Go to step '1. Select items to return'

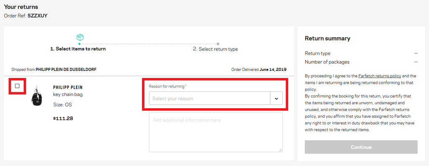78,49
